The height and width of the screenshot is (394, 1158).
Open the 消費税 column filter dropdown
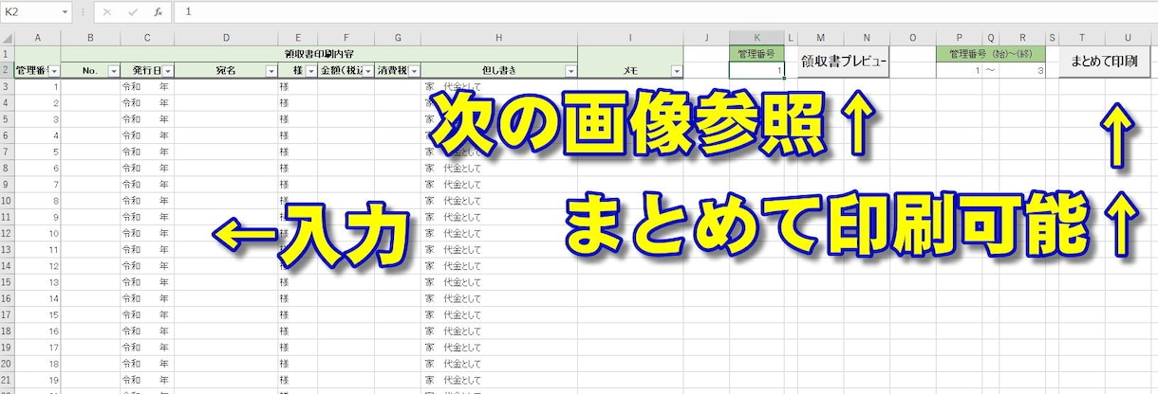[x=414, y=71]
